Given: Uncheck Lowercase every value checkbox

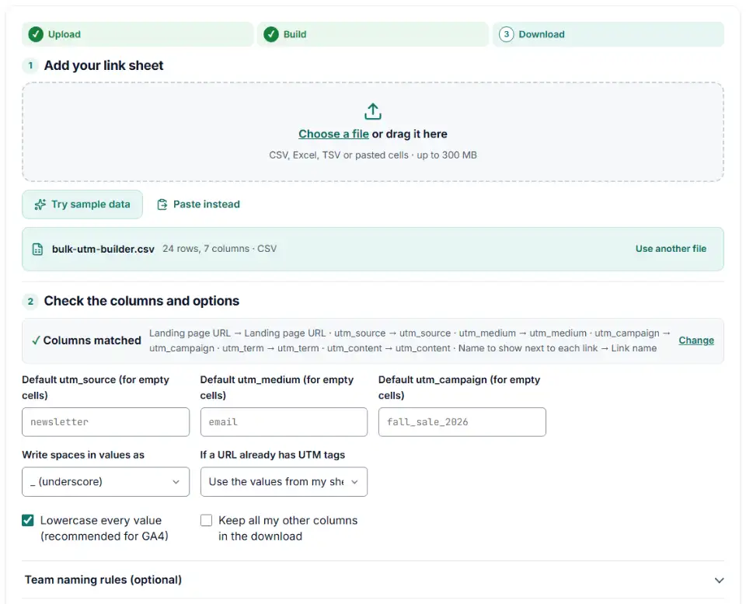Looking at the screenshot, I should coord(28,520).
